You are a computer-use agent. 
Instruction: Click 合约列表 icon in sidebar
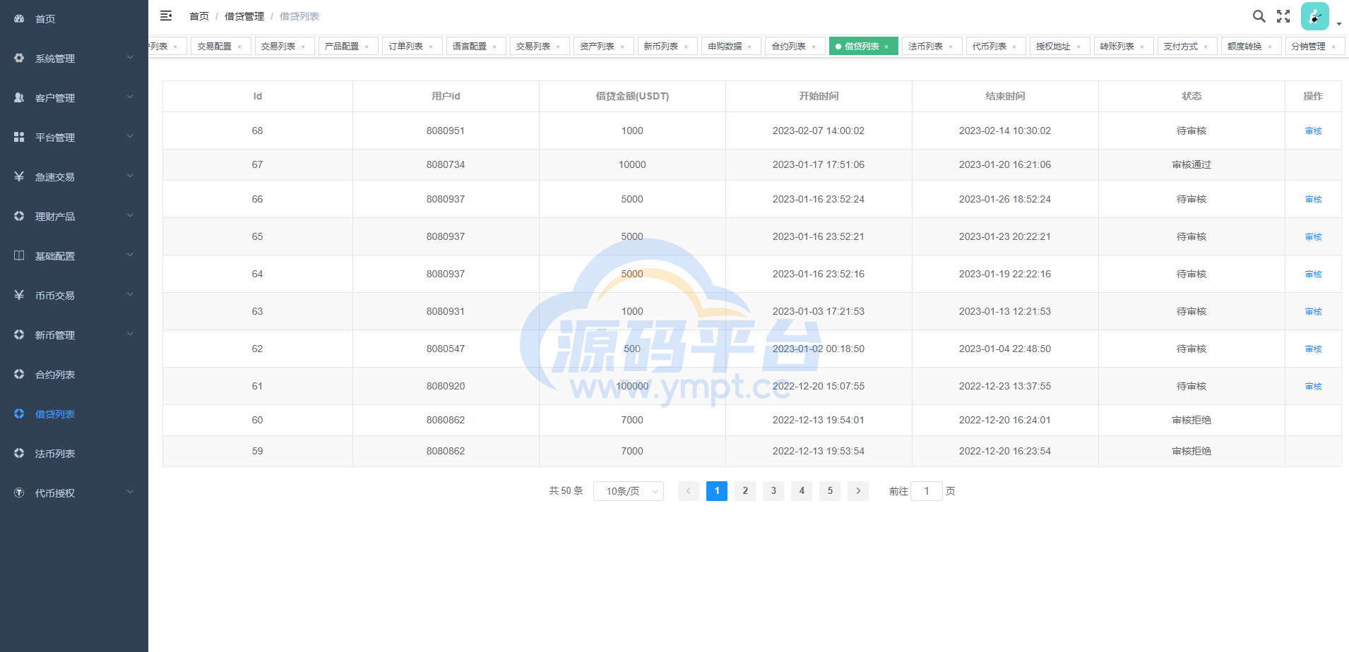click(x=19, y=375)
